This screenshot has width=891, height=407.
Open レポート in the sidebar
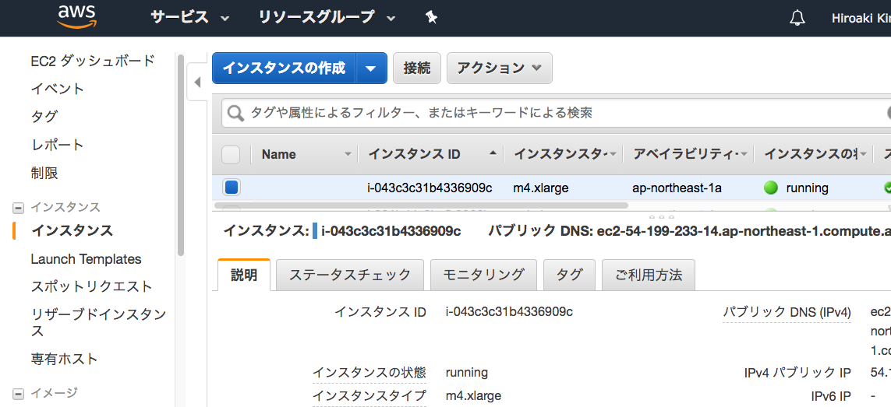(x=58, y=145)
